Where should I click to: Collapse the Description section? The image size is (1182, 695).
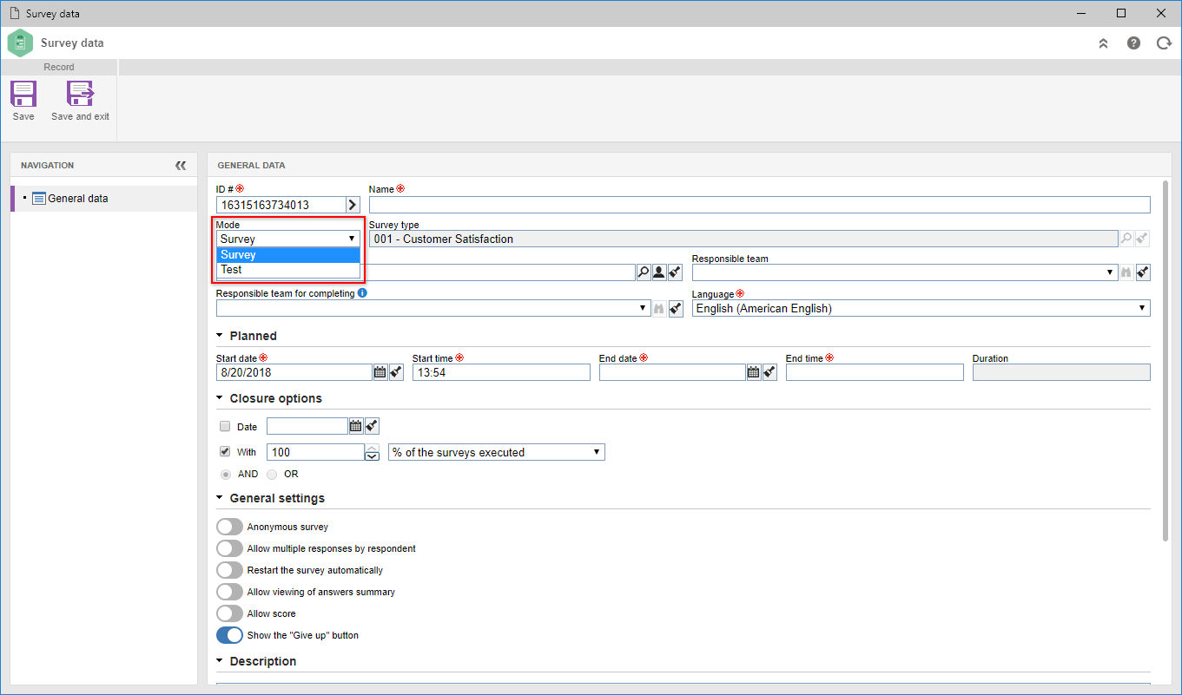[x=220, y=661]
